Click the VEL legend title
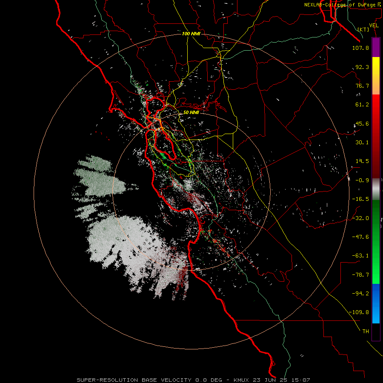 (x=374, y=26)
